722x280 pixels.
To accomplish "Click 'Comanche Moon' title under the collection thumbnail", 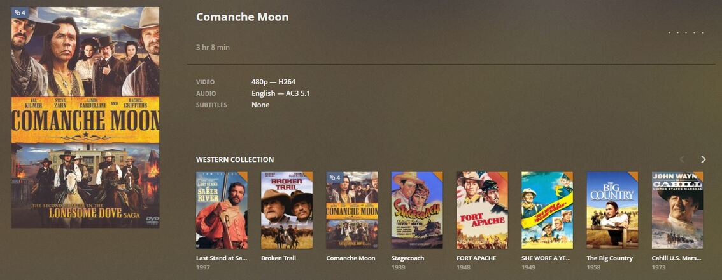I will pyautogui.click(x=351, y=258).
